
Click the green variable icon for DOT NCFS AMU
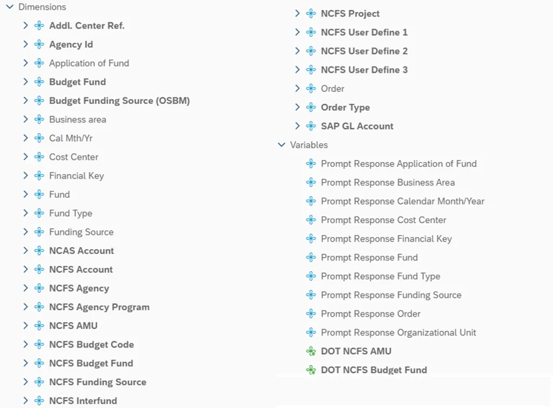point(311,351)
